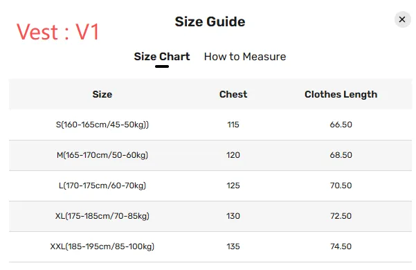Select the Size Chart tab
Image resolution: width=416 pixels, height=270 pixels.
162,57
